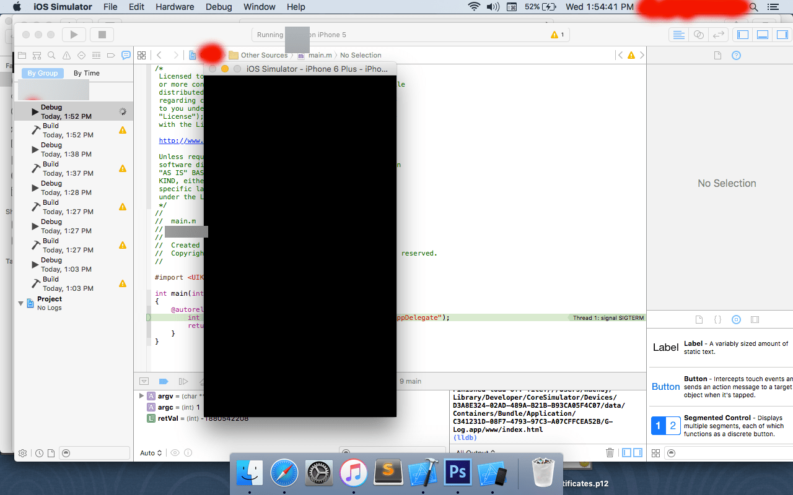This screenshot has width=793, height=495.
Task: Open the Debug menu
Action: (218, 7)
